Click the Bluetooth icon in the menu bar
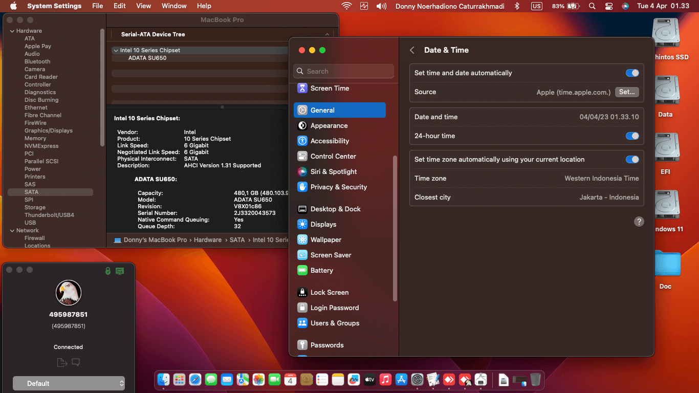Screen dimensions: 699x393 pos(517,6)
